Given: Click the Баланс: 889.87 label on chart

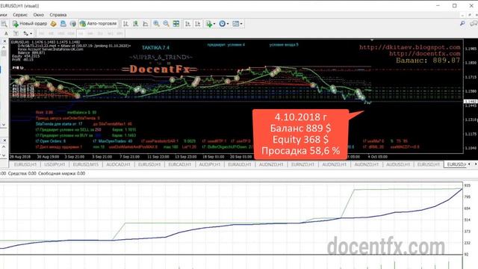Looking at the screenshot, I should pyautogui.click(x=428, y=61).
